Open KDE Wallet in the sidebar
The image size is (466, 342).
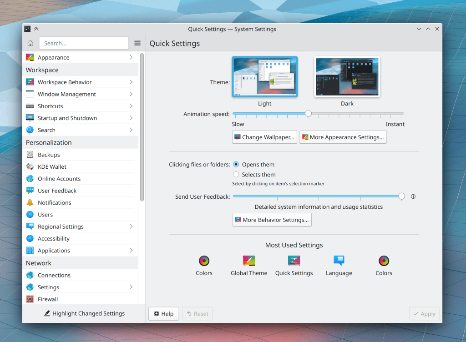[x=52, y=167]
